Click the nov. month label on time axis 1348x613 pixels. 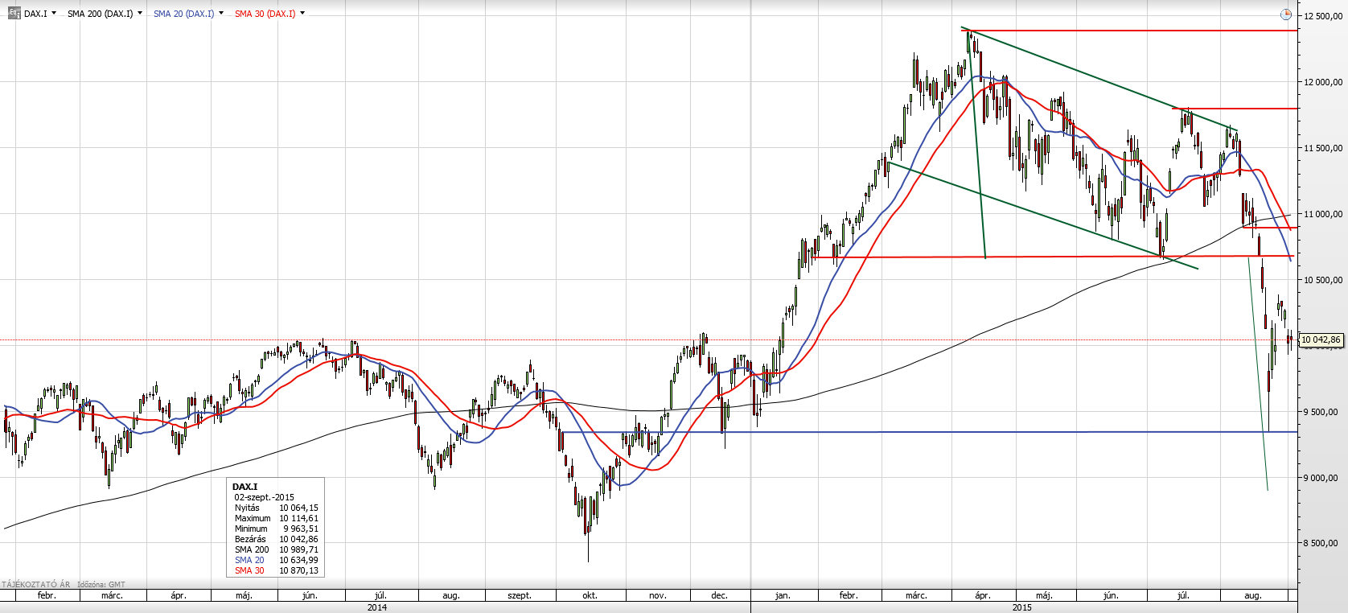pyautogui.click(x=657, y=595)
